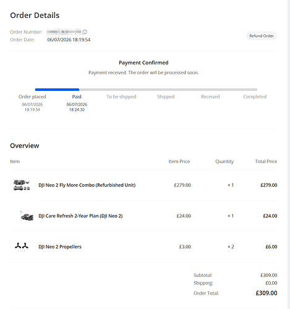Click the blurred order number field
Screen dimensions: 290x309
coord(64,32)
